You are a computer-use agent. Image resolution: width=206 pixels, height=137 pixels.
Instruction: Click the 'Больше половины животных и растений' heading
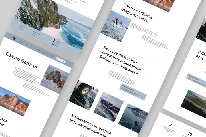[x=120, y=61]
